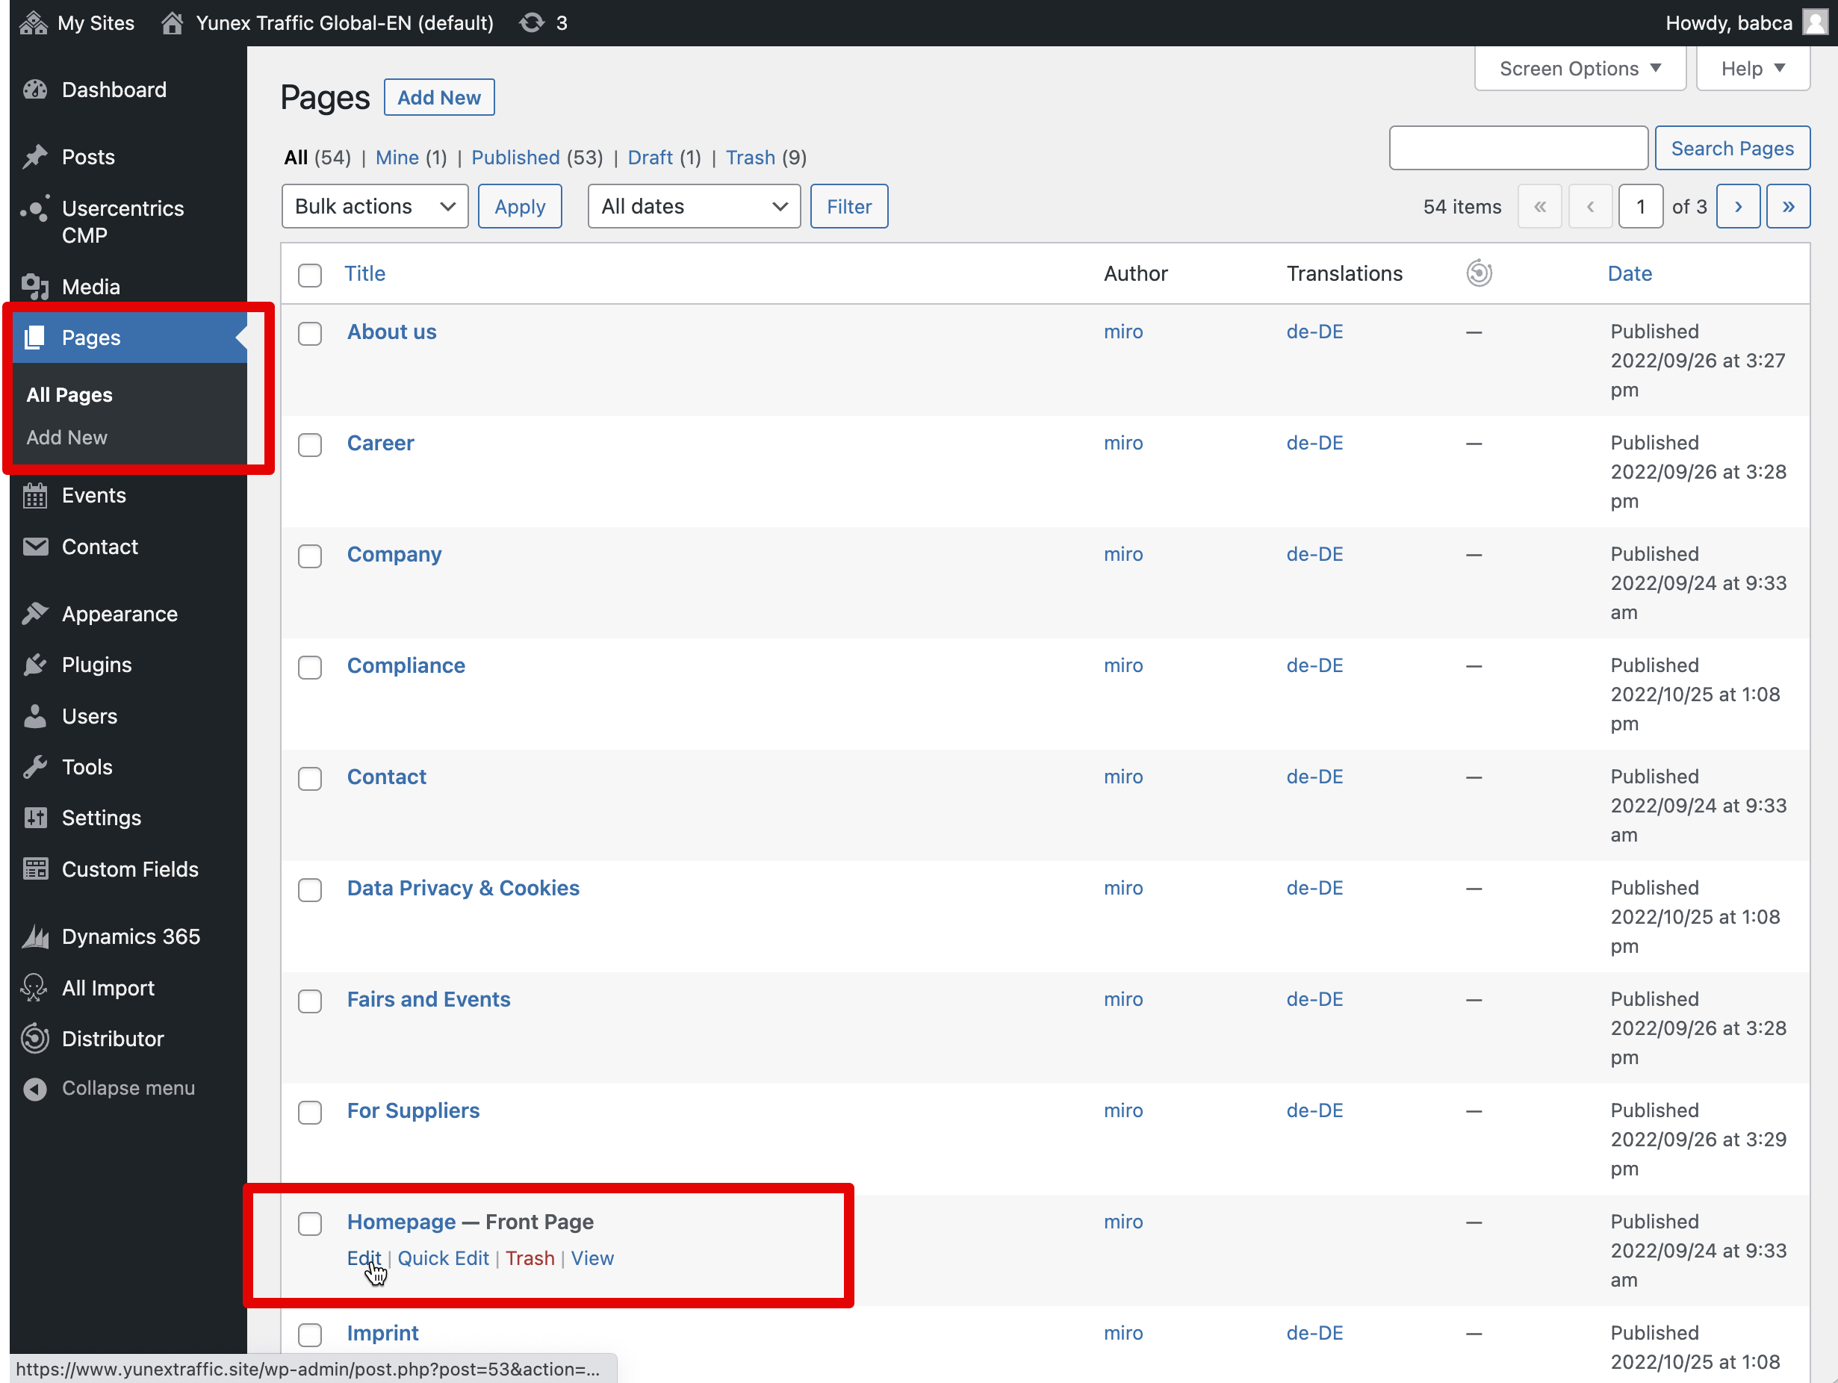1838x1383 pixels.
Task: Click the Dashboard gauge icon in sidebar
Action: point(35,90)
